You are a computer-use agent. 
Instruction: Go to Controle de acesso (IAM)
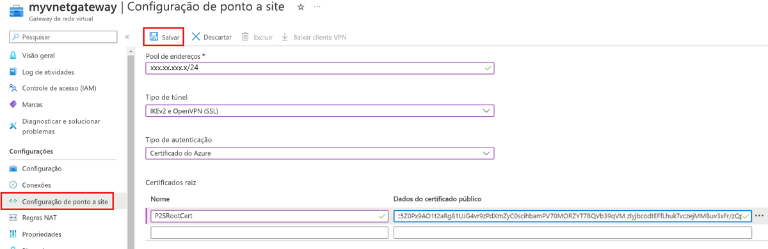[59, 88]
